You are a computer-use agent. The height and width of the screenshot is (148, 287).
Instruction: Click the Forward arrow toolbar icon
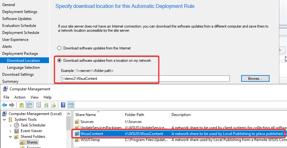coord(12,105)
